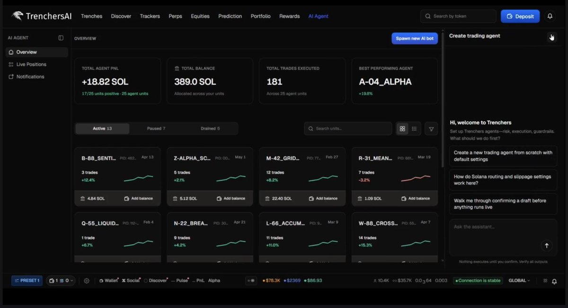Click the settings gear in the bottom bar

point(87,281)
